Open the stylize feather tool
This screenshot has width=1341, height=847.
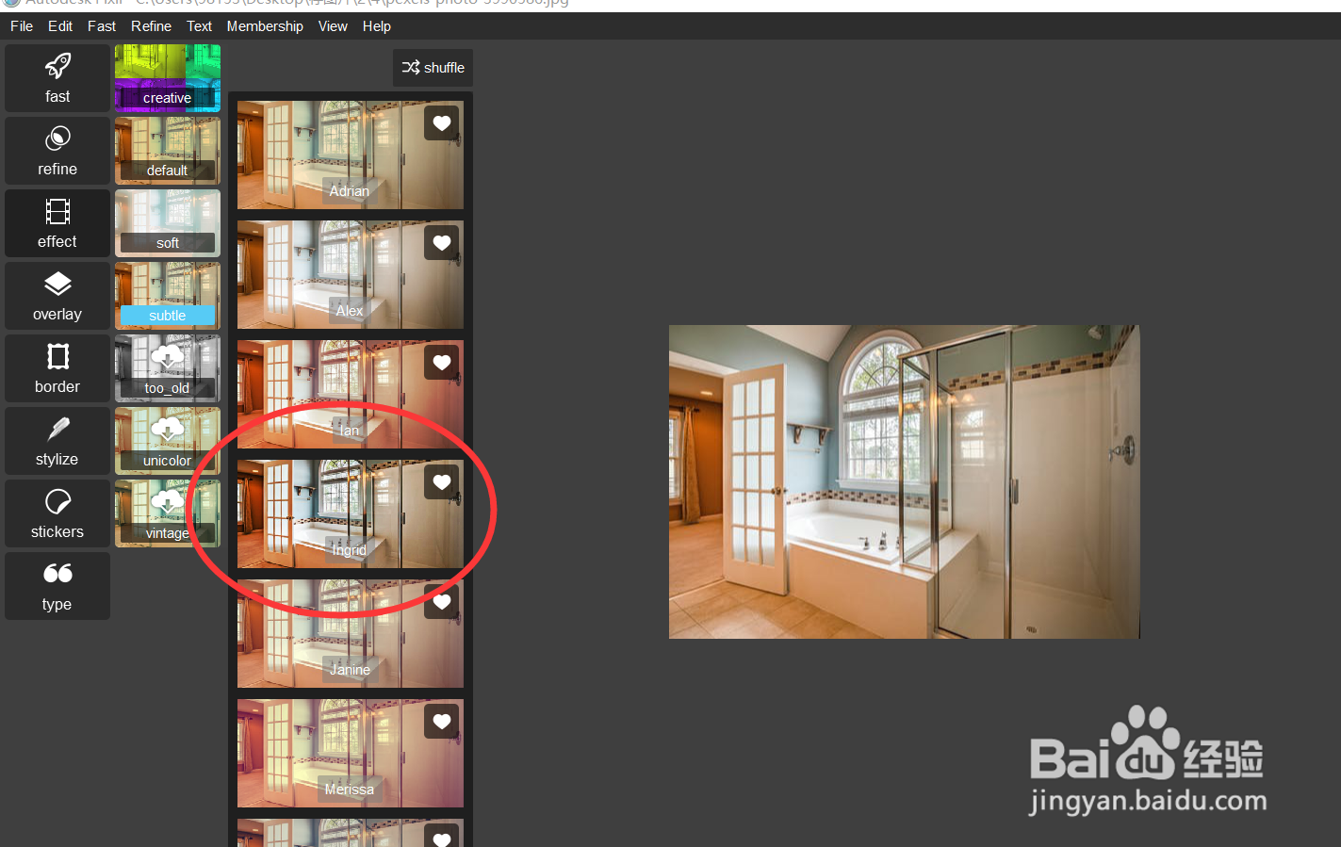[57, 441]
